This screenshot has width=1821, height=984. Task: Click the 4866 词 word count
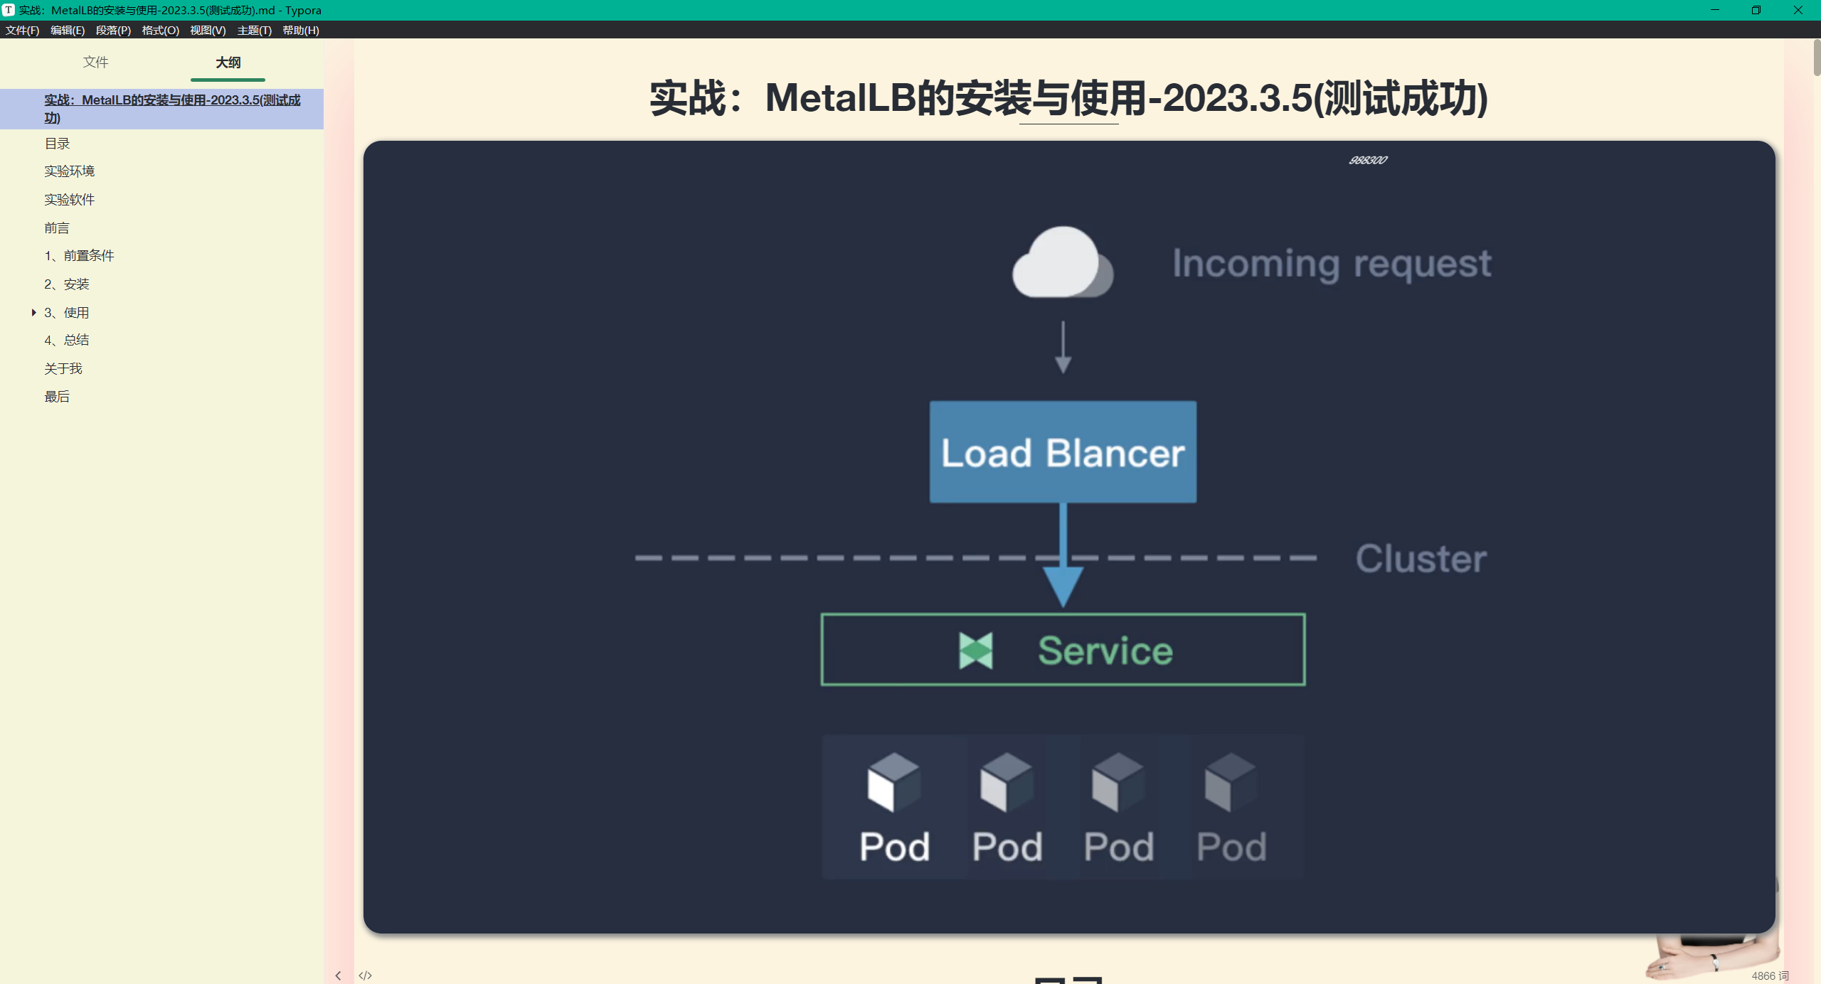(x=1769, y=975)
